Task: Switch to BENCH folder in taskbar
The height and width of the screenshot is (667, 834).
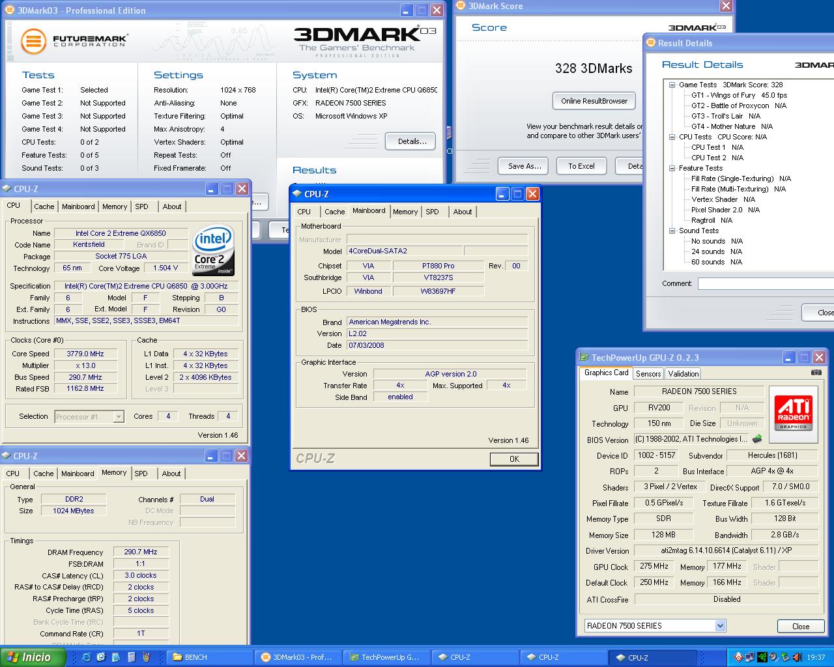Action: [210, 657]
